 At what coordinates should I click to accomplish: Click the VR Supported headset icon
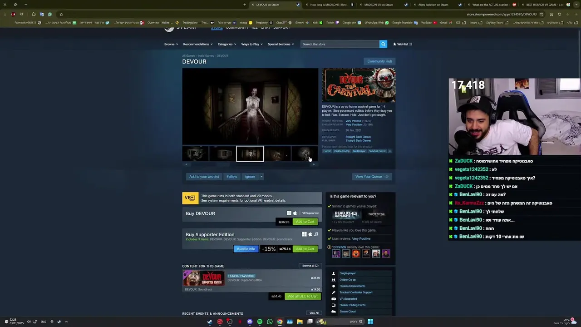pyautogui.click(x=334, y=299)
